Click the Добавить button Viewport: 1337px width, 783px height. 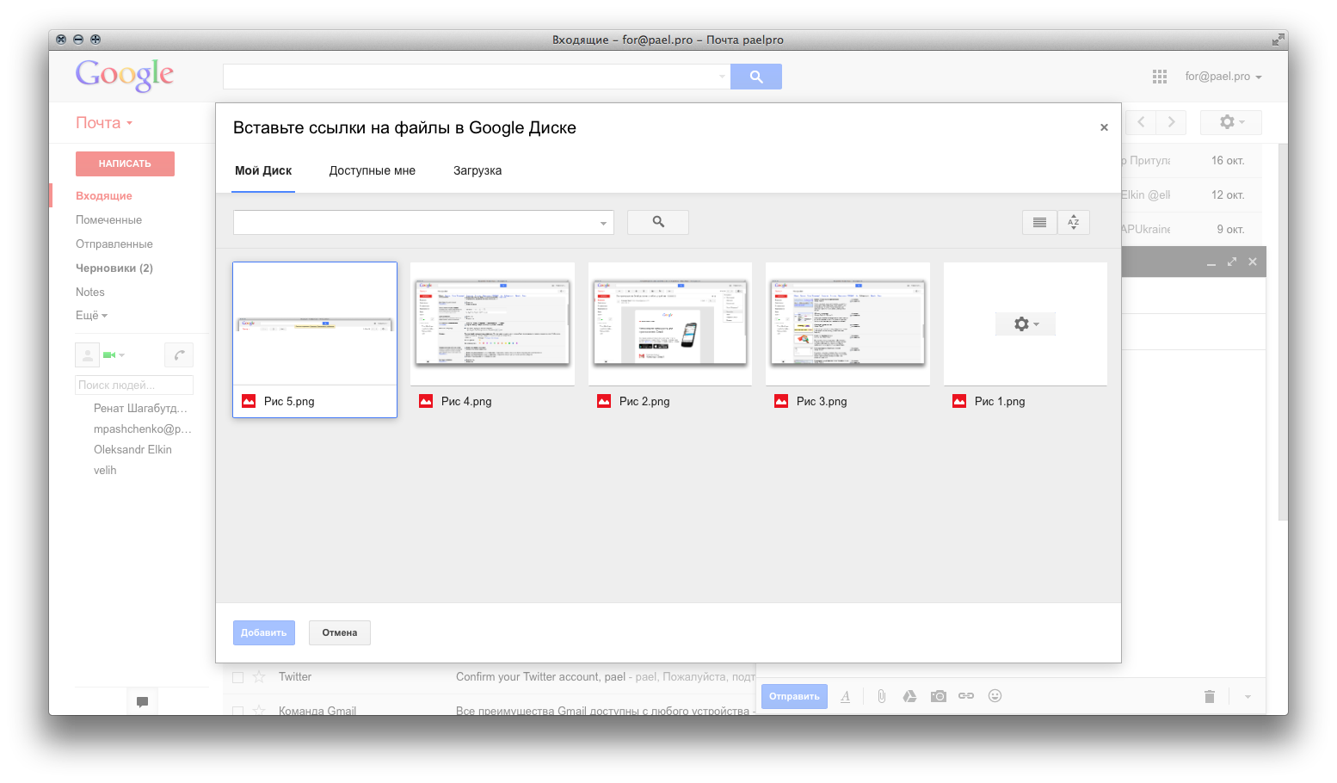click(x=263, y=632)
